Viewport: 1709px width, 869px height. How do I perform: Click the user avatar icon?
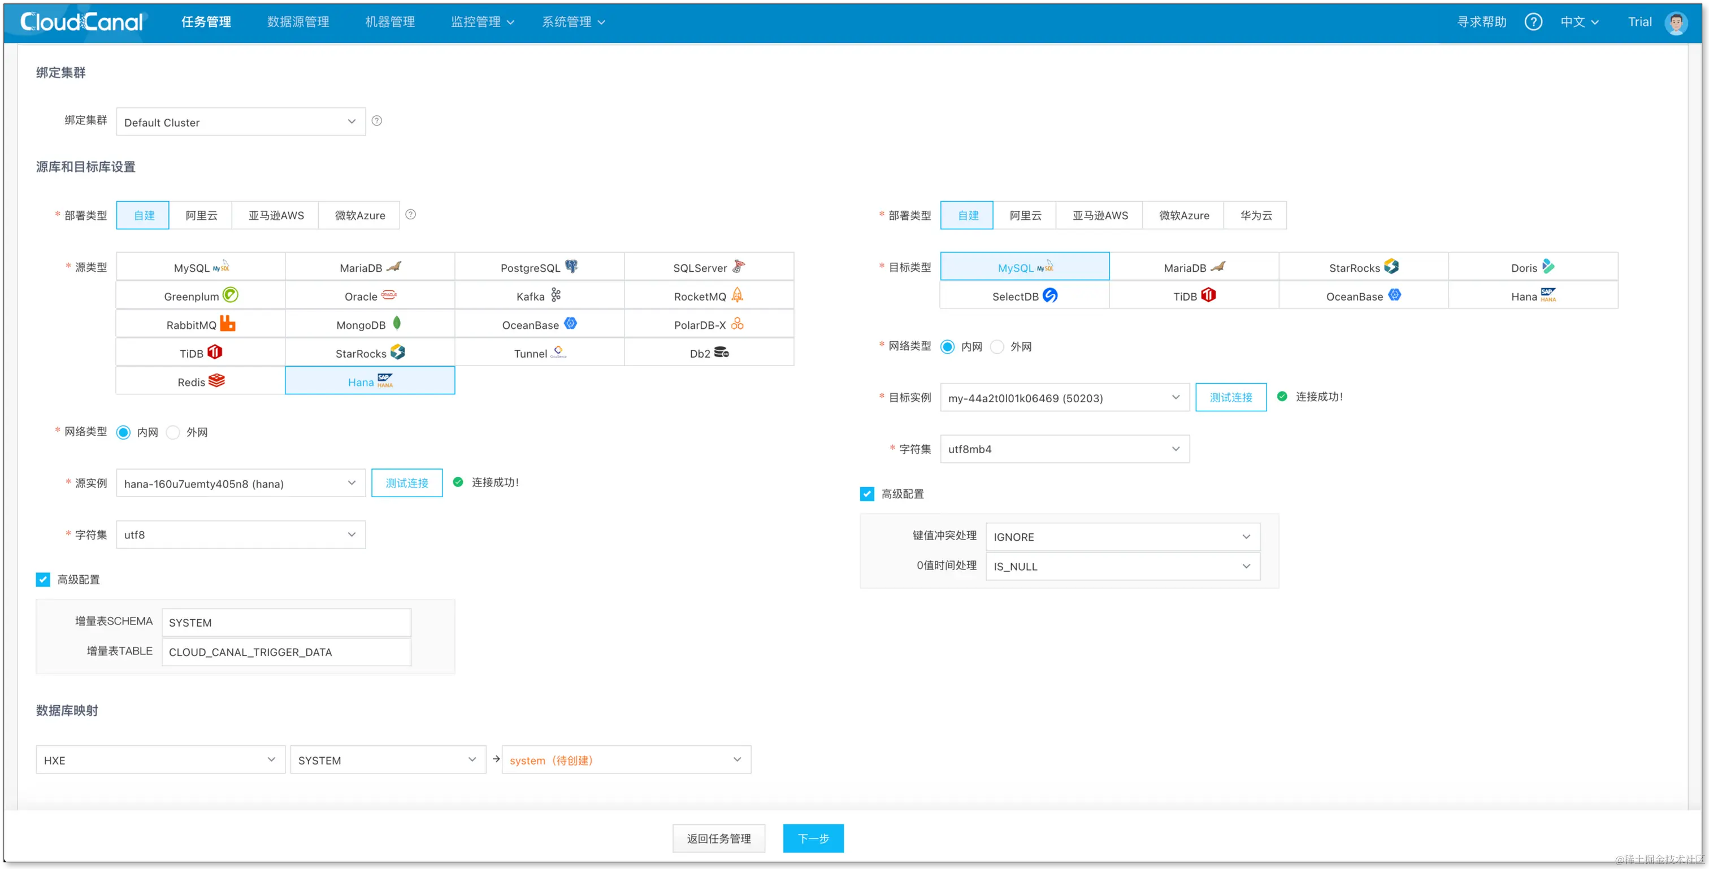(x=1676, y=23)
